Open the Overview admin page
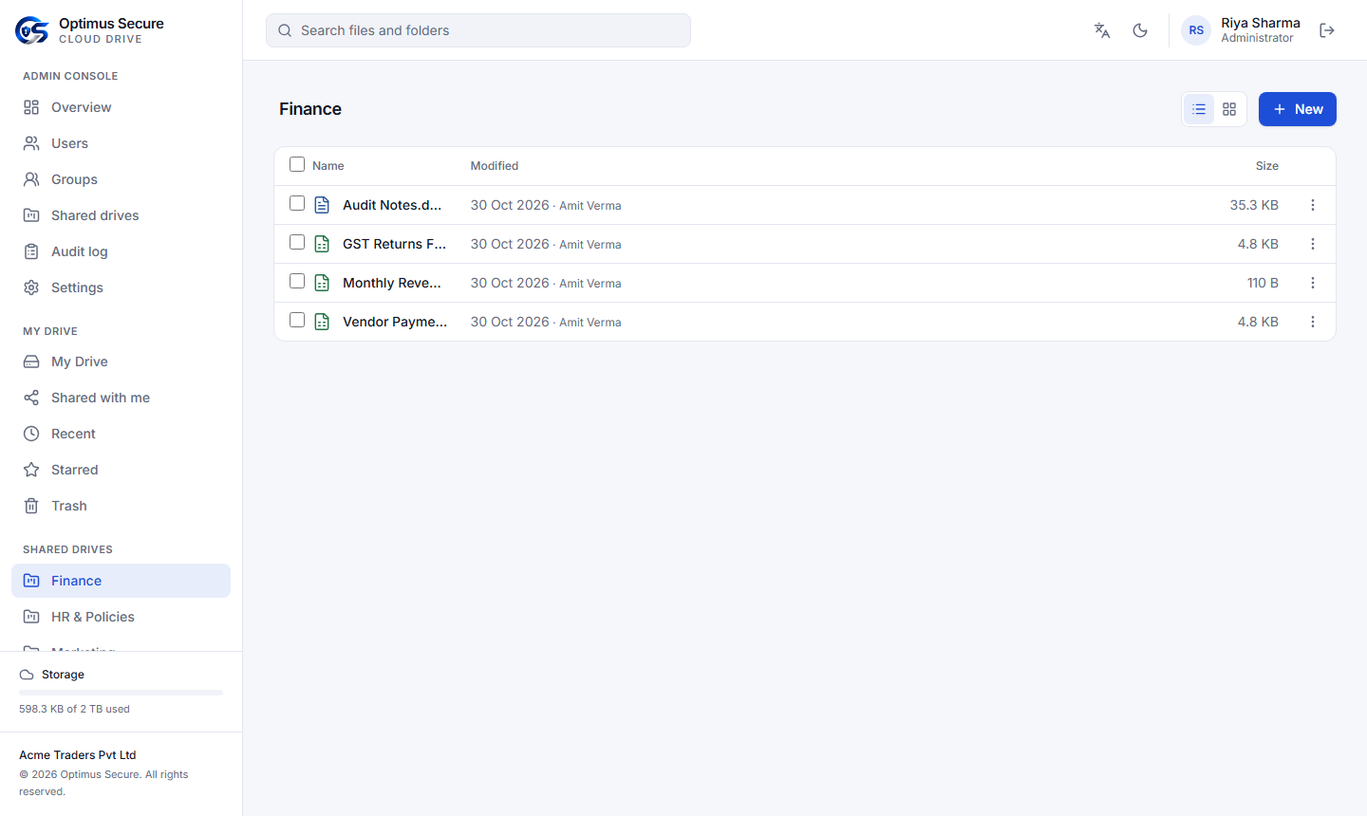This screenshot has height=816, width=1367. 121,107
